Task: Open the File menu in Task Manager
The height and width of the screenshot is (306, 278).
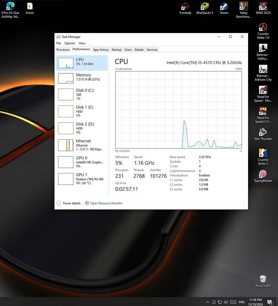Action: click(x=59, y=43)
